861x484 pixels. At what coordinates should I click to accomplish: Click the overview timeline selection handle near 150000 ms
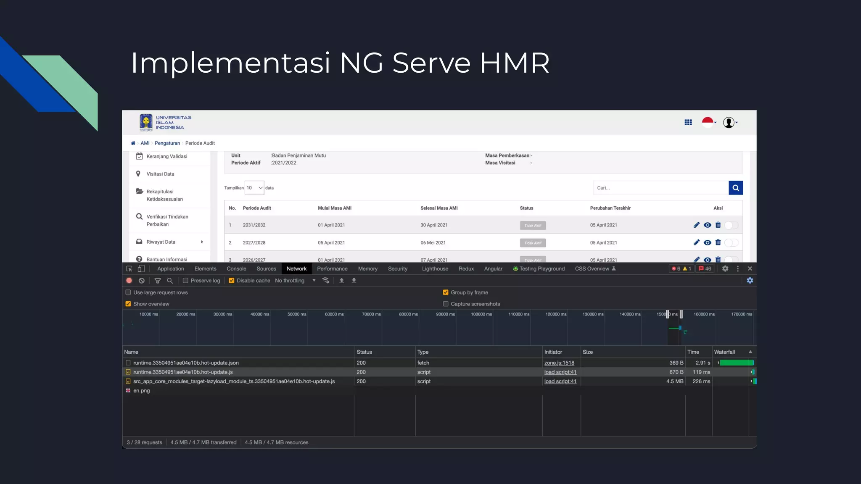click(x=668, y=314)
